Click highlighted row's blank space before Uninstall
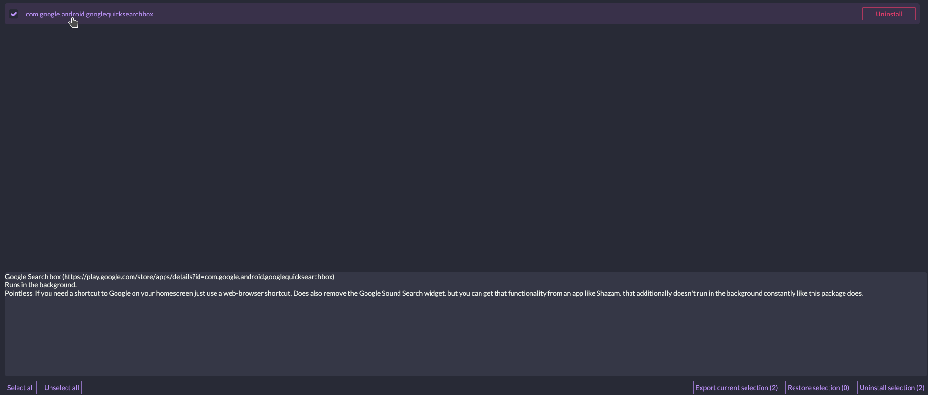This screenshot has width=928, height=395. click(x=505, y=14)
